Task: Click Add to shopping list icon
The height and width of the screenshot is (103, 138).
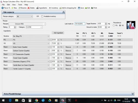Action: [x=60, y=8]
